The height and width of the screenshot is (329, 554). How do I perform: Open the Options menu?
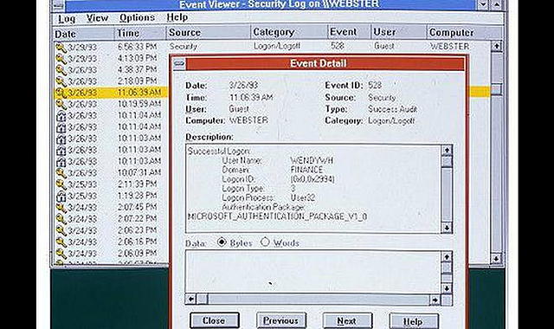tap(137, 17)
